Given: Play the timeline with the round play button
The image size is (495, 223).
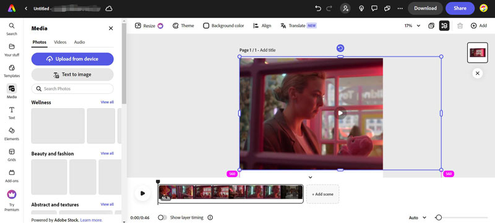Looking at the screenshot, I should 142,193.
